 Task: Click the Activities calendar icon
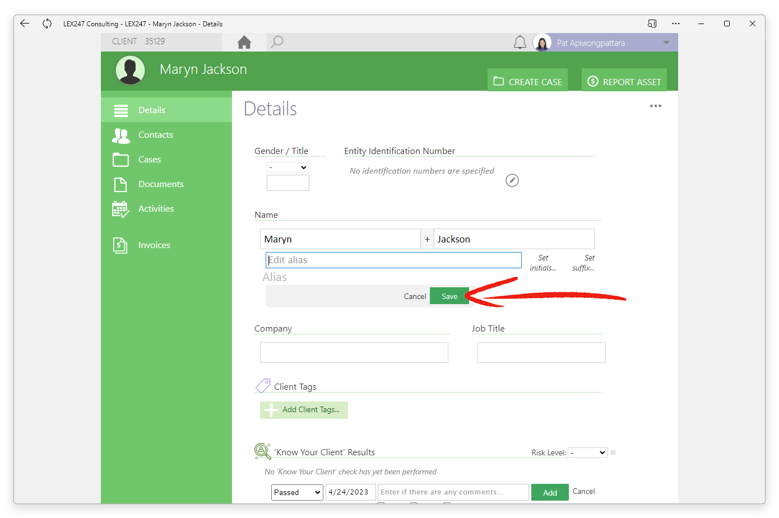coord(120,209)
